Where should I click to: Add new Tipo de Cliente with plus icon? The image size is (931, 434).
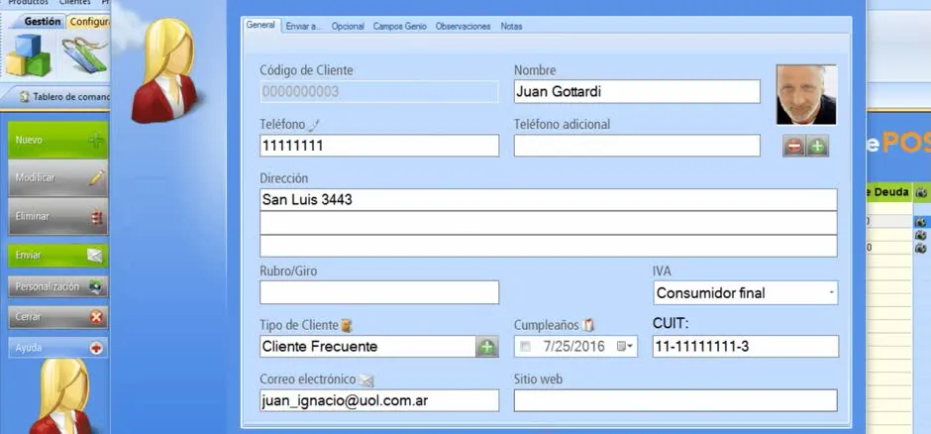[487, 347]
